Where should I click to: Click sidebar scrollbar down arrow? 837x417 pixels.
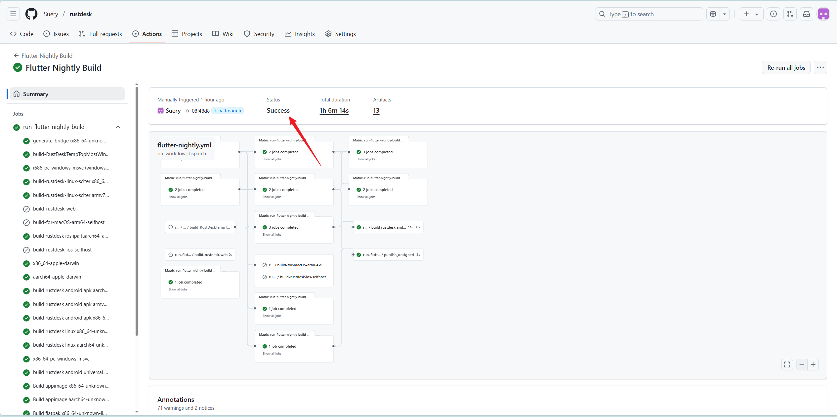(137, 412)
